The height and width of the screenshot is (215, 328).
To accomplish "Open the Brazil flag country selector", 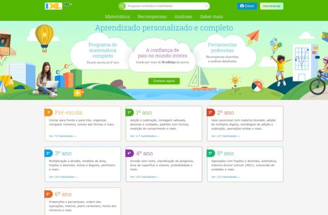I will tap(68, 4).
